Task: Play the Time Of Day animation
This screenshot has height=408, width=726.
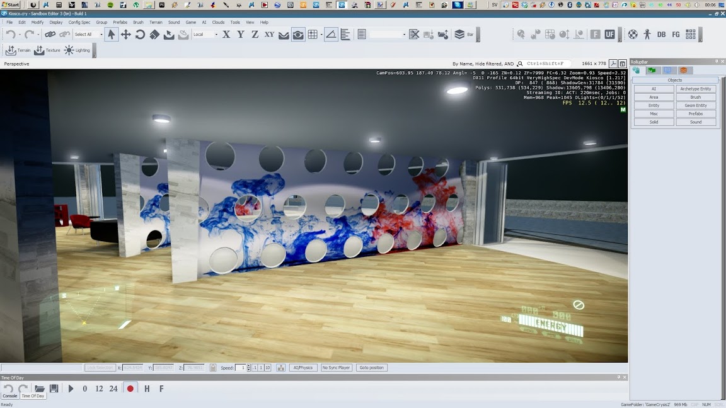Action: click(71, 388)
